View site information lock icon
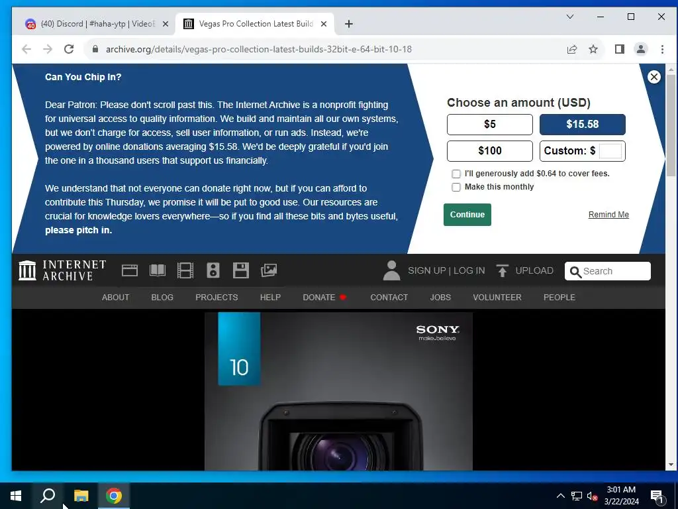 (x=95, y=49)
